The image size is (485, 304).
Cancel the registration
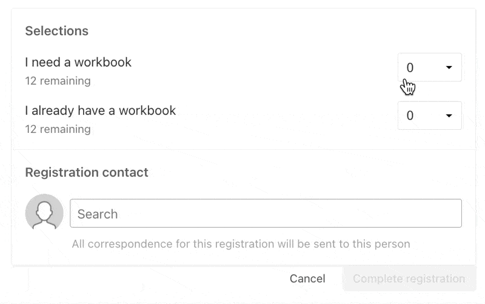pos(307,279)
